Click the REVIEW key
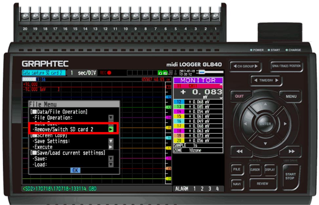Screen dimensions: 319x205 click(262, 184)
